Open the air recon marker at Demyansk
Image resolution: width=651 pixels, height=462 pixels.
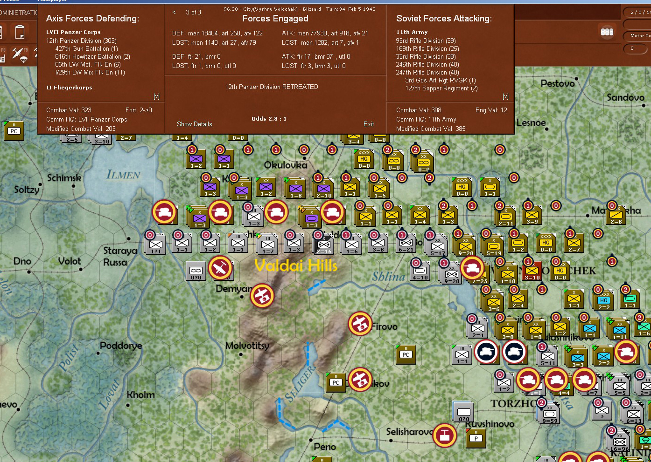262,295
